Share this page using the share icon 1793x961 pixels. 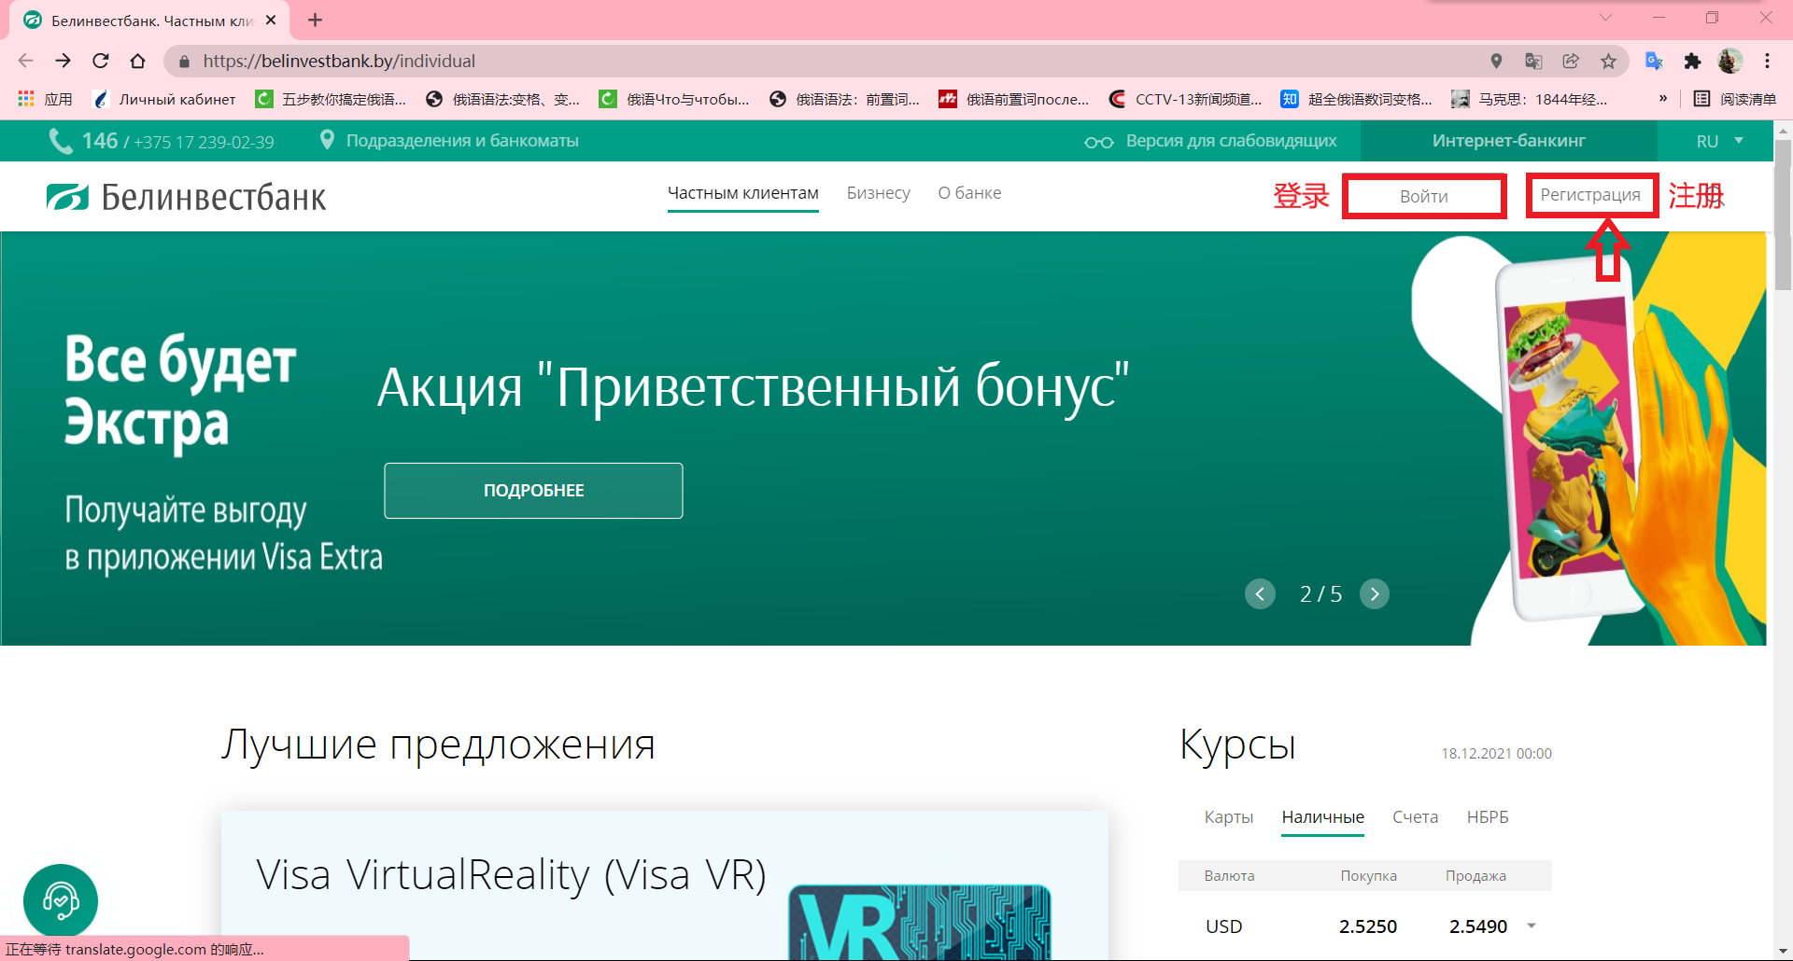coord(1571,61)
